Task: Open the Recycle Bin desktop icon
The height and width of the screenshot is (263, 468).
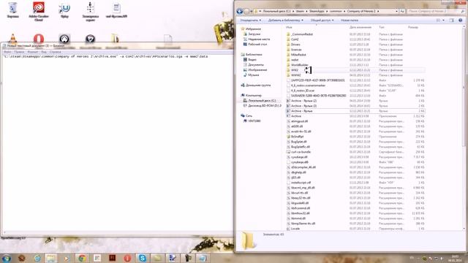Action: [13, 9]
